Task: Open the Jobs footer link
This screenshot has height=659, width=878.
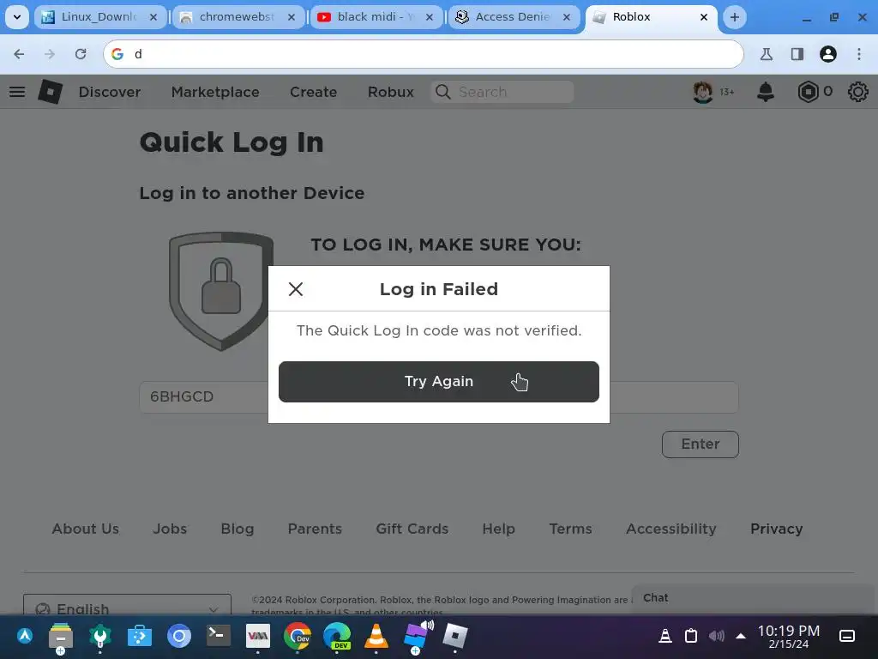Action: point(170,529)
